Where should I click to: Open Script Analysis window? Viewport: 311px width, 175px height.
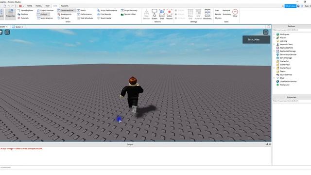[45, 18]
